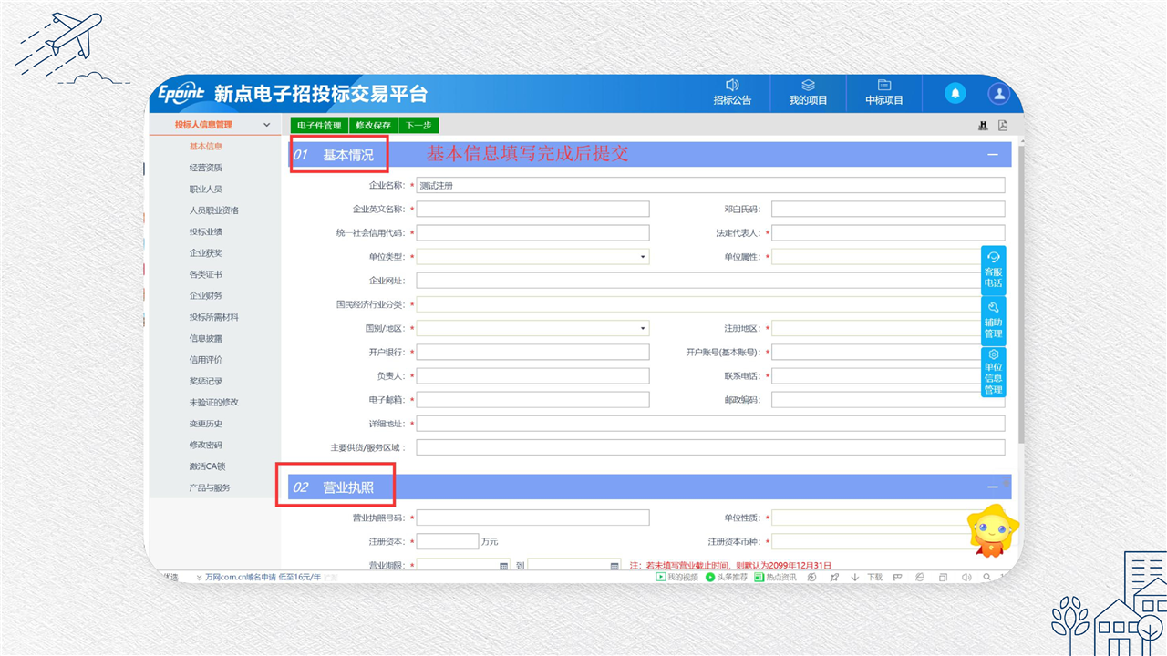Click the 修改保存 button
Viewport: 1167px width, 656px height.
[x=373, y=125]
